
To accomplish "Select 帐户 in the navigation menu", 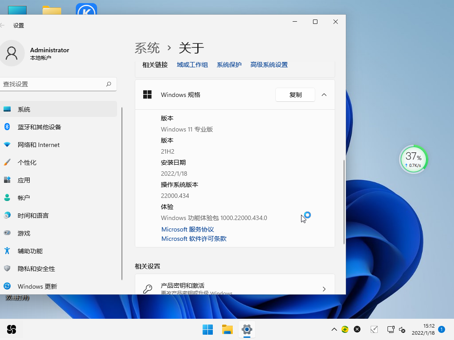I will coord(24,198).
